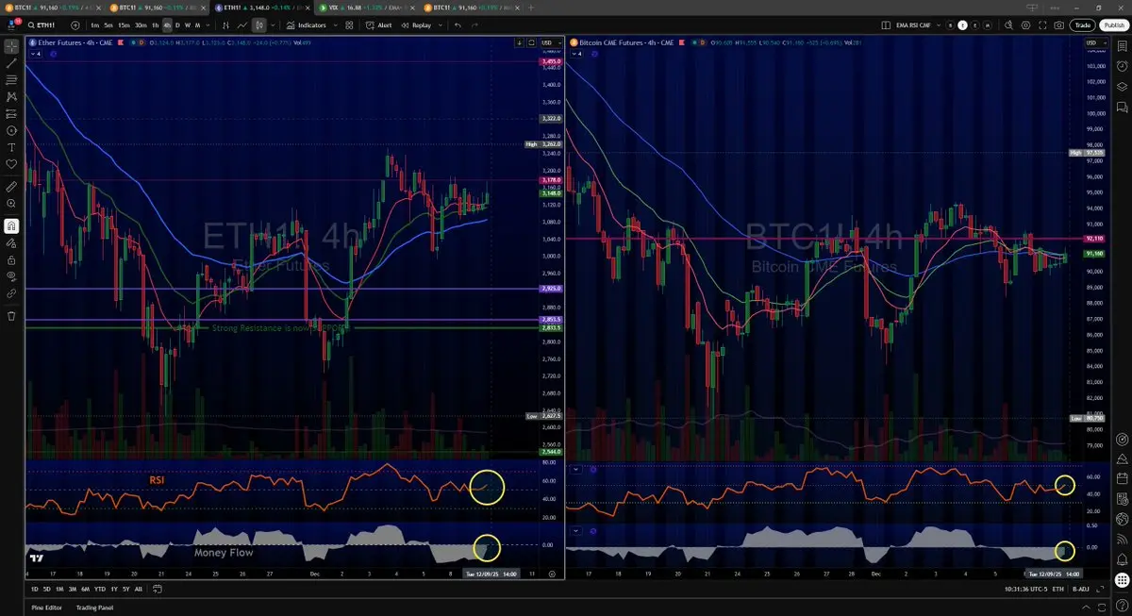Select the 3M date range

pos(72,590)
